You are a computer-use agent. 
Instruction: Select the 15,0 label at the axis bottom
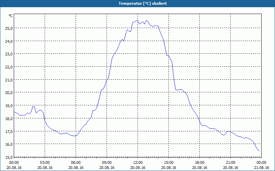[8, 157]
